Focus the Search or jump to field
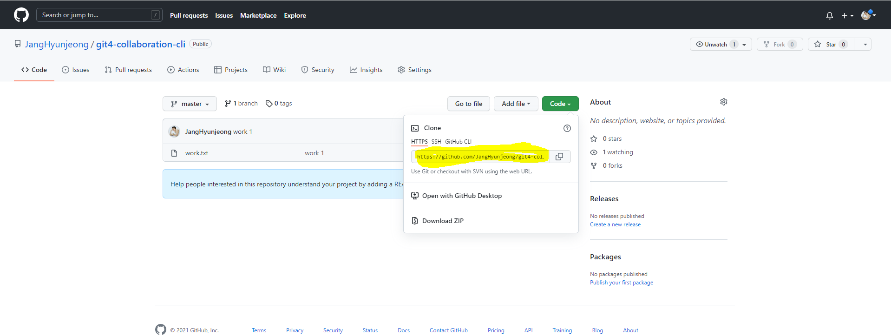Viewport: 891px width, 336px height. (x=99, y=15)
